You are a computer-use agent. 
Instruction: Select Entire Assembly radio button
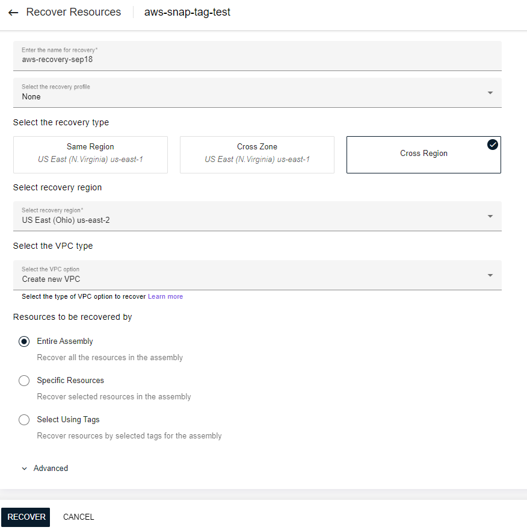pos(24,341)
